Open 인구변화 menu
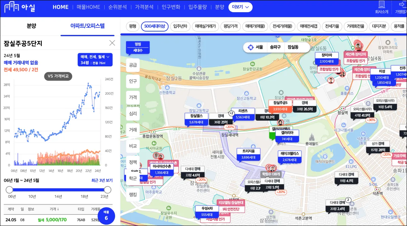Image resolution: width=407 pixels, height=226 pixels. (171, 7)
